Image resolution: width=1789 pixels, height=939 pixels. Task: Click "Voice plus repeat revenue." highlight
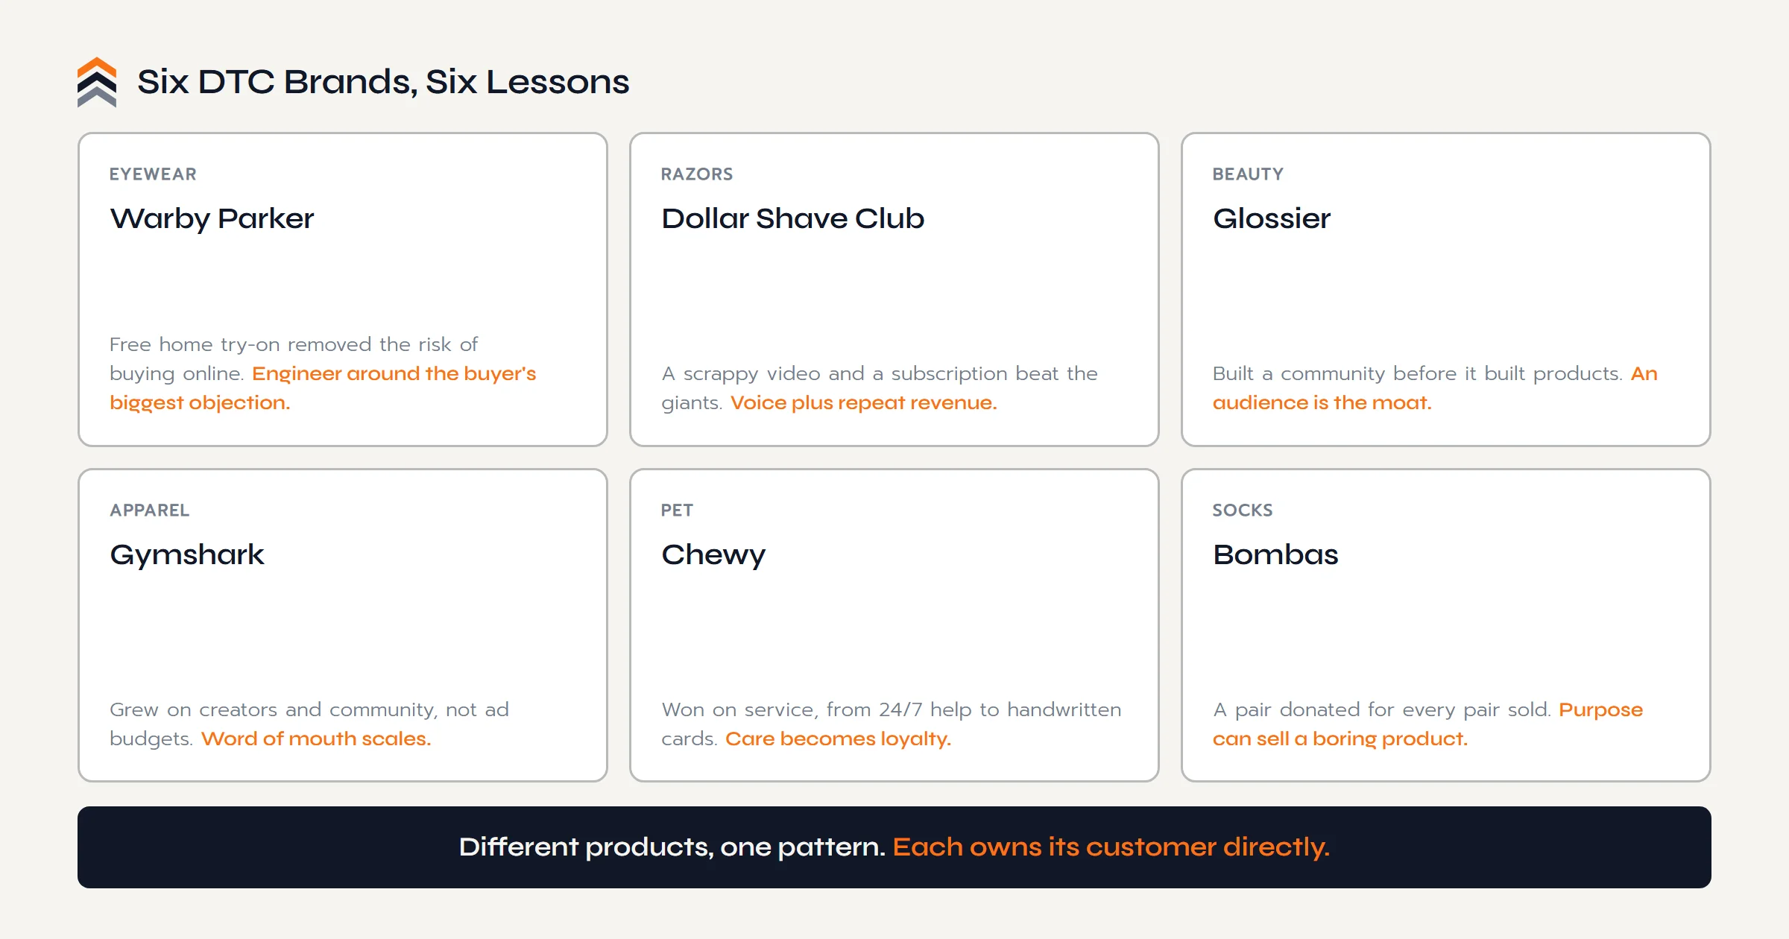click(x=863, y=403)
